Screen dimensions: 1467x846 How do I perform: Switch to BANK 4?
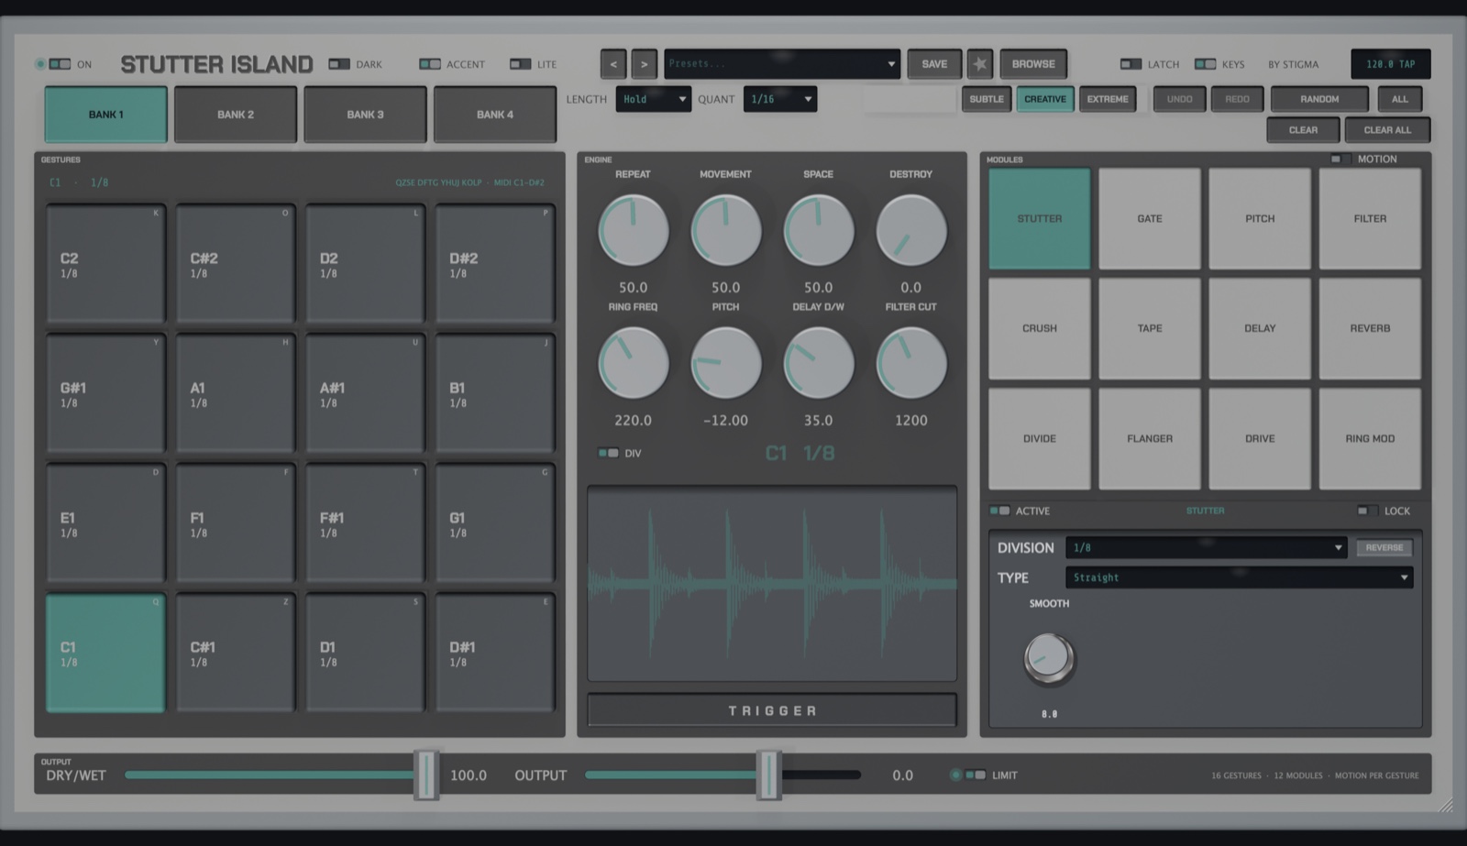point(495,115)
